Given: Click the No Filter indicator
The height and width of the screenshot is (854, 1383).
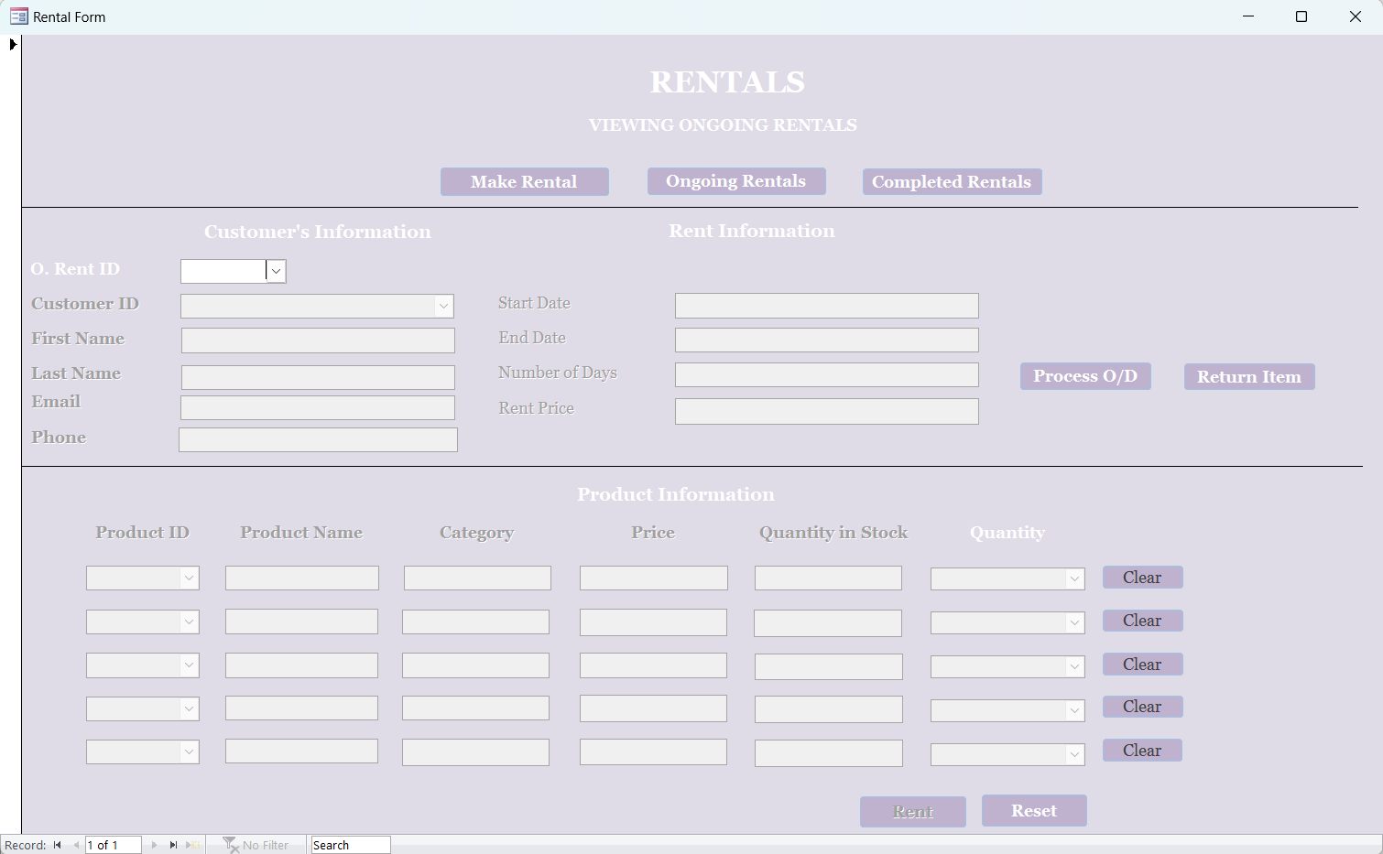Looking at the screenshot, I should pos(256,845).
